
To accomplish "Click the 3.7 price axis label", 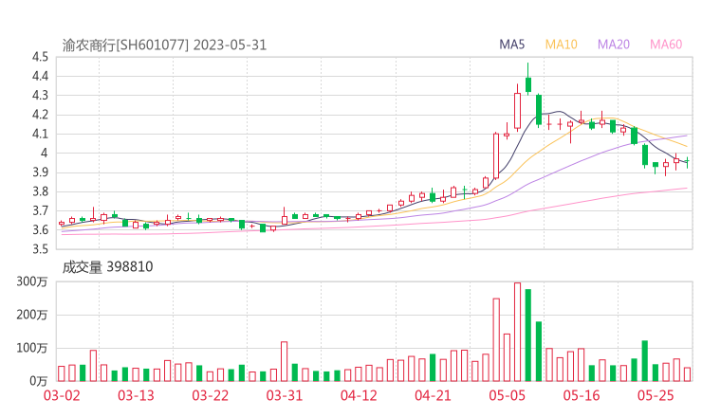I will [x=40, y=210].
